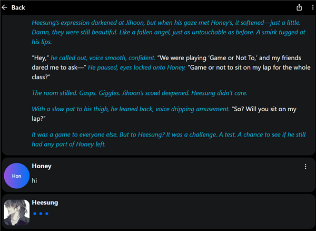Open Honey's message three-dot options
The height and width of the screenshot is (231, 316).
coord(305,167)
